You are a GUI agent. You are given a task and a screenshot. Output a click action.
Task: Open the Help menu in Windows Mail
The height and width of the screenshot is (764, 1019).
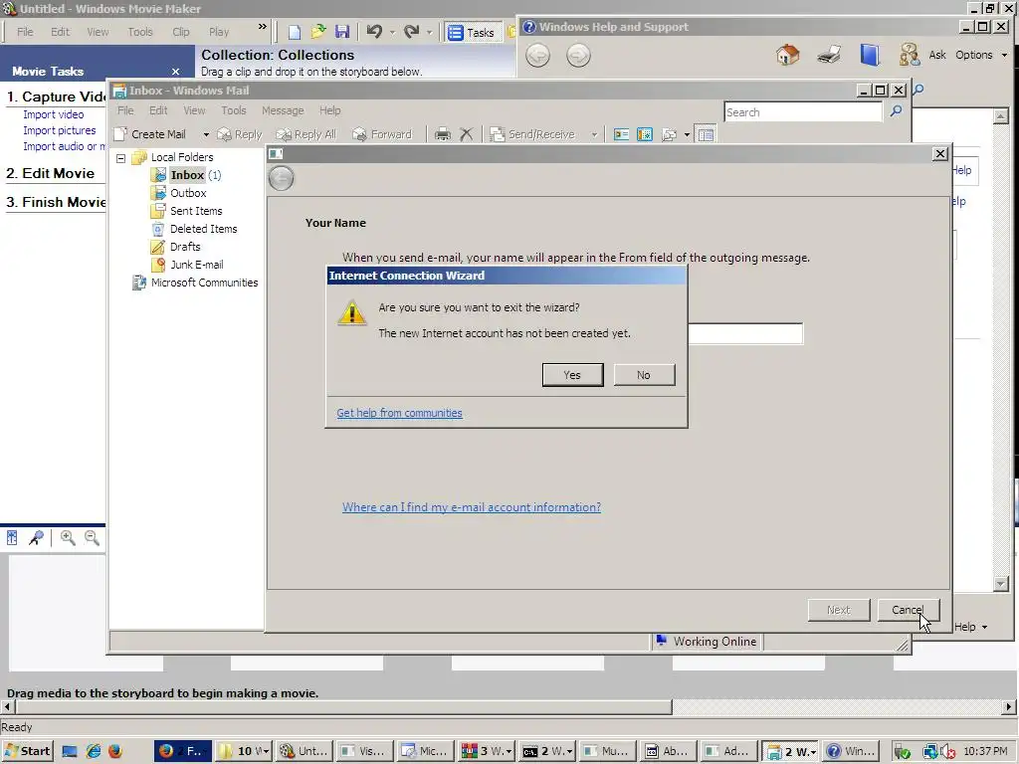[x=330, y=110]
